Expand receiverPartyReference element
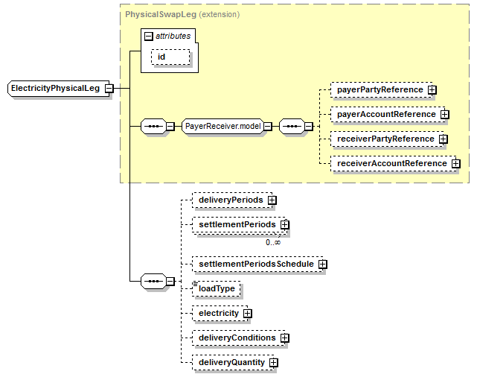 [x=444, y=139]
